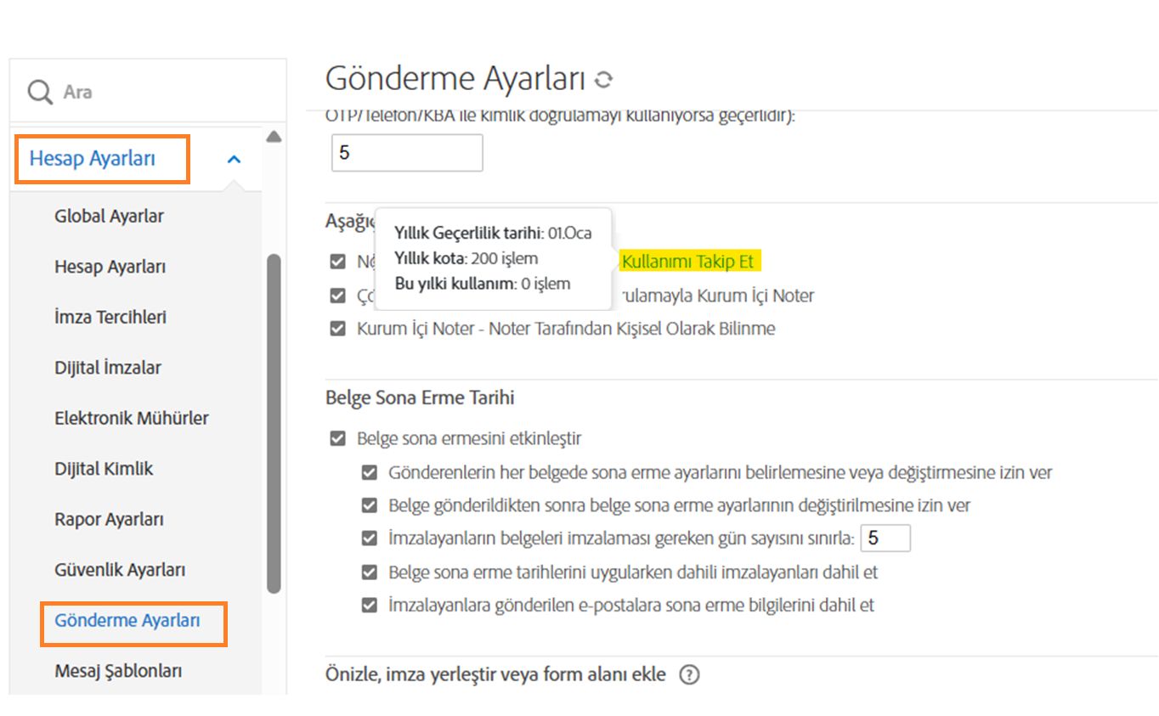Uncheck the signing day limit checkbox

[370, 538]
